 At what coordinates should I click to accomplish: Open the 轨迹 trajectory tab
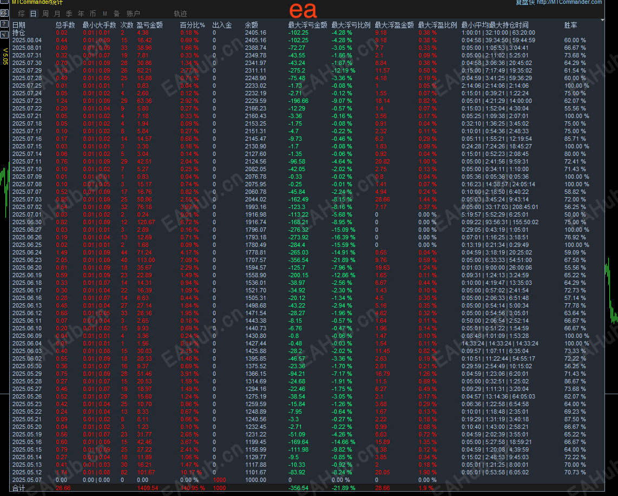coord(181,14)
